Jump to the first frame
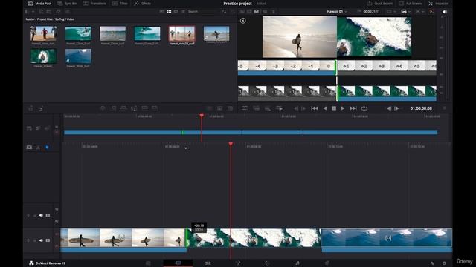Viewport: 476px width, 267px height. click(315, 108)
